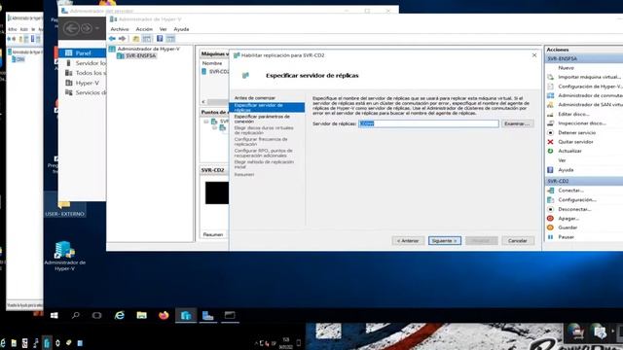Click Conectar icon under SVR-CD2 actions
The width and height of the screenshot is (623, 350).
point(550,191)
